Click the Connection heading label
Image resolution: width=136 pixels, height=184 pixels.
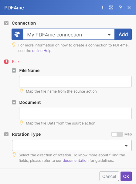point(24,23)
